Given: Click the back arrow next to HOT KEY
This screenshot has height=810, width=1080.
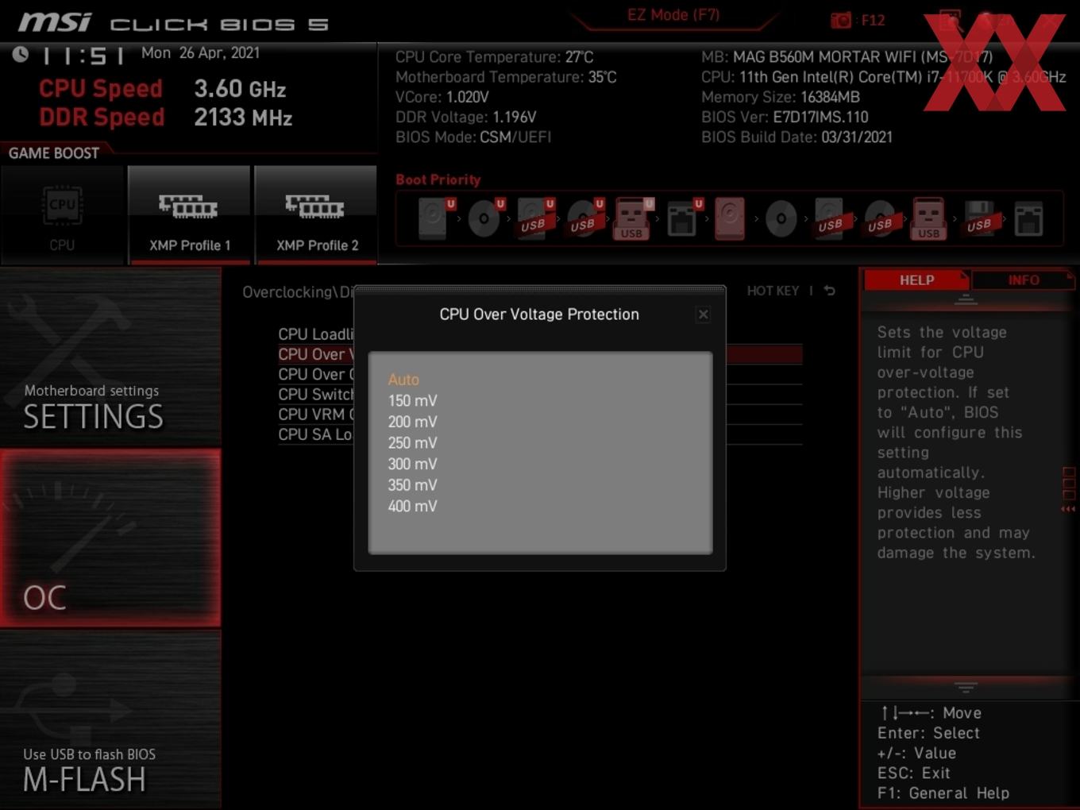Looking at the screenshot, I should (x=829, y=291).
